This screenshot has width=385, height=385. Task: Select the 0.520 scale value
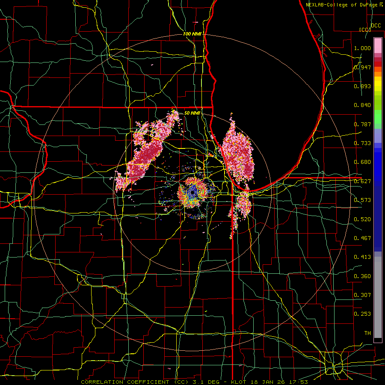pos(362,219)
